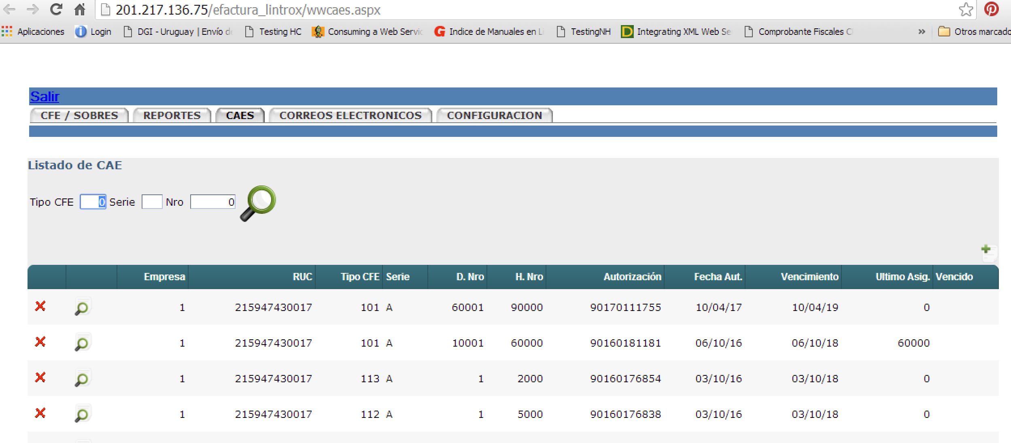Reload the page
The width and height of the screenshot is (1011, 443).
[56, 9]
